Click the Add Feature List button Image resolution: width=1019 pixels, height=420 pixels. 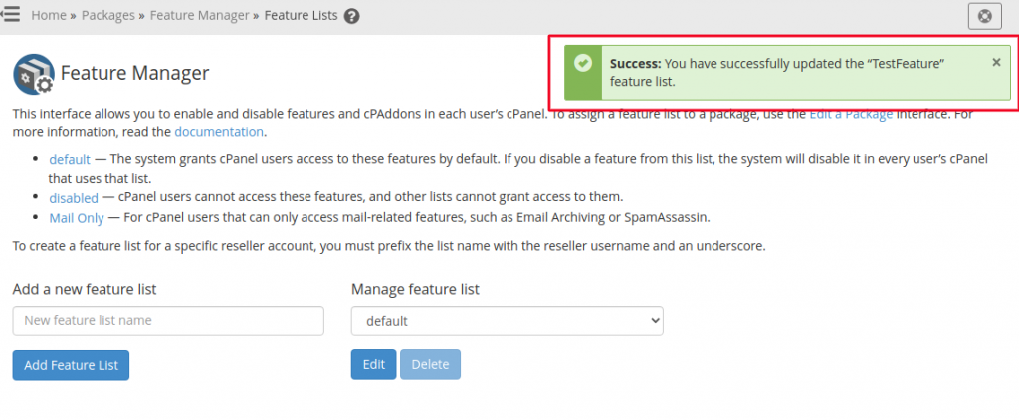tap(71, 365)
